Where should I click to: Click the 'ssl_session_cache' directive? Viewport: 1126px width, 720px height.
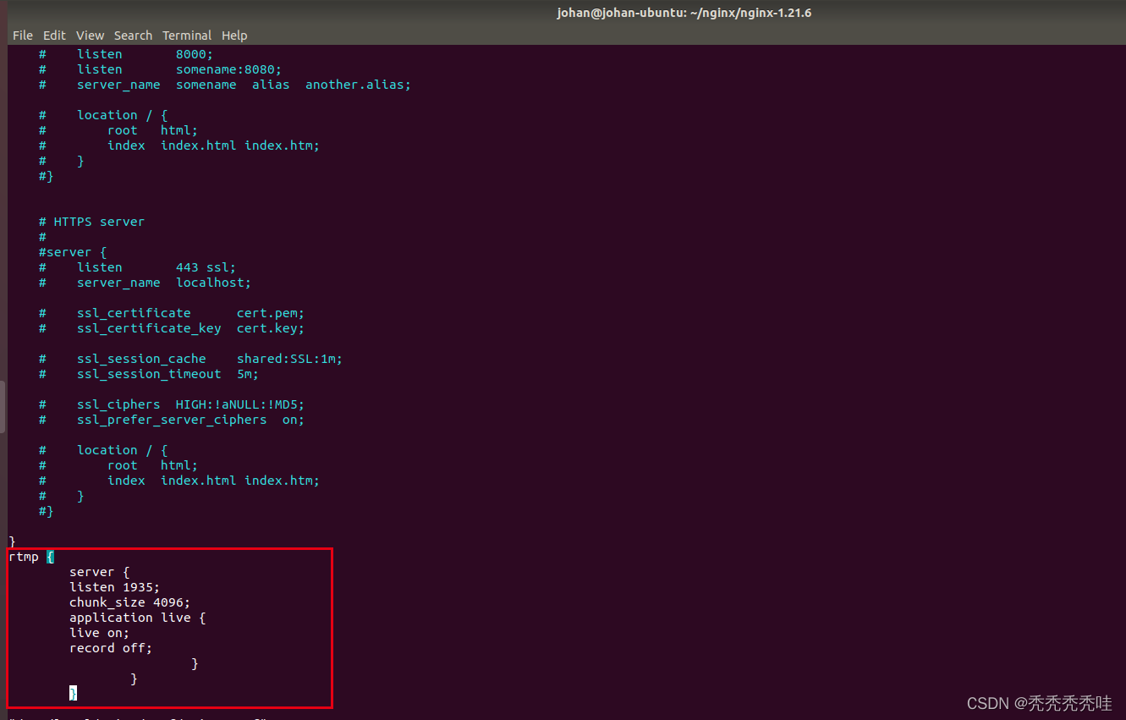[x=141, y=359]
